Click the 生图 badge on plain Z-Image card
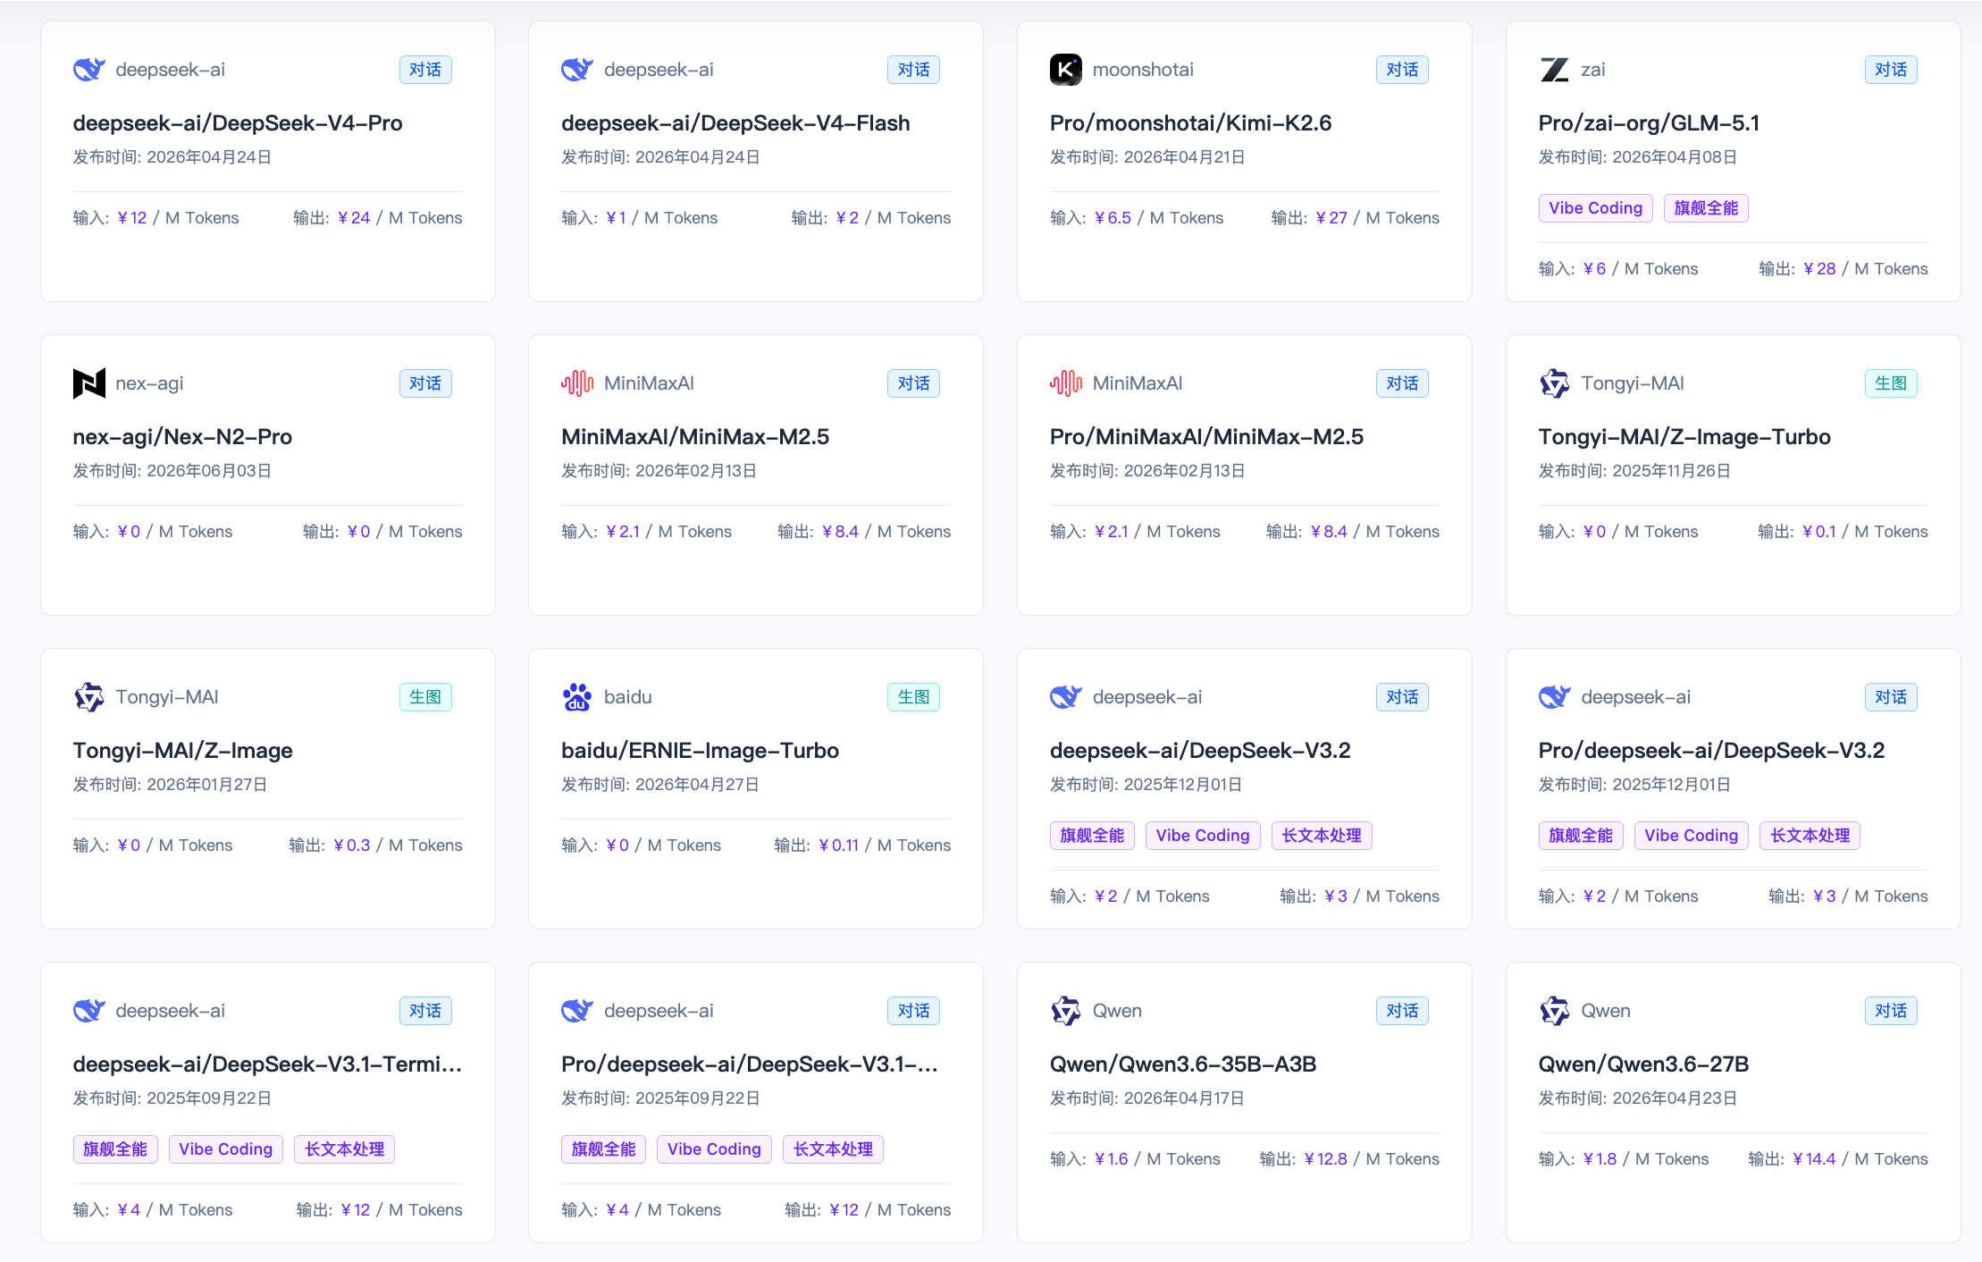Image resolution: width=1982 pixels, height=1262 pixels. pos(425,697)
